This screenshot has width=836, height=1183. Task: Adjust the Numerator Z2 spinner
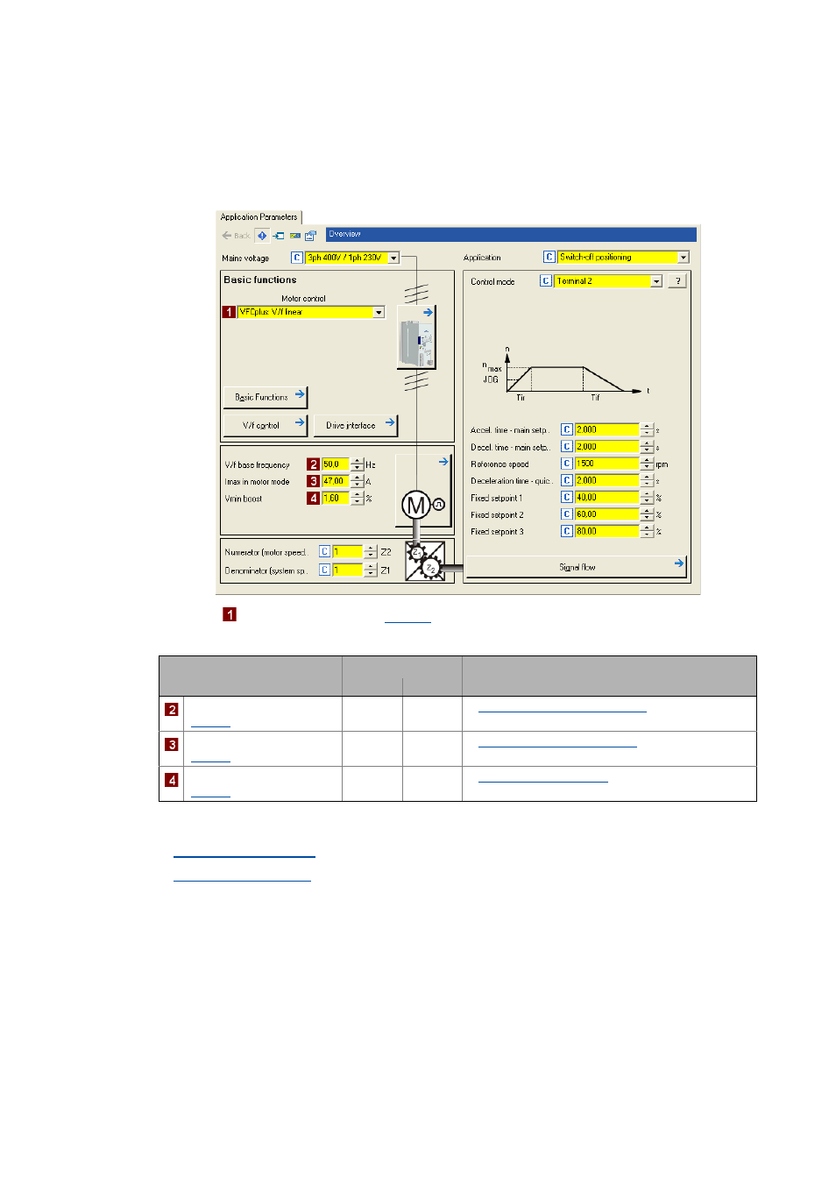click(371, 551)
